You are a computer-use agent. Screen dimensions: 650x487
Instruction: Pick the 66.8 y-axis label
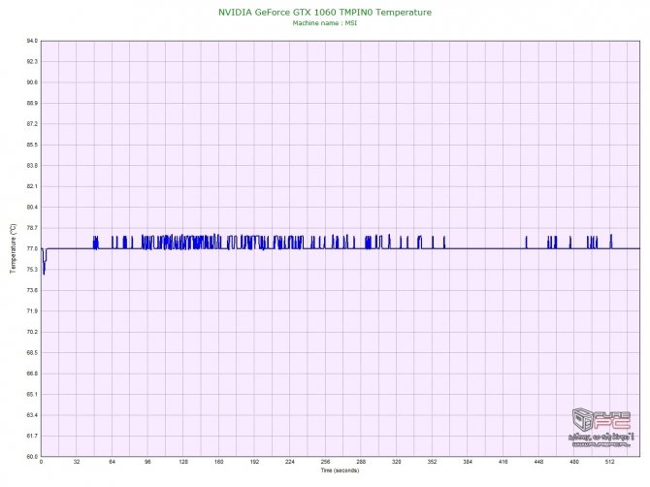coord(32,373)
